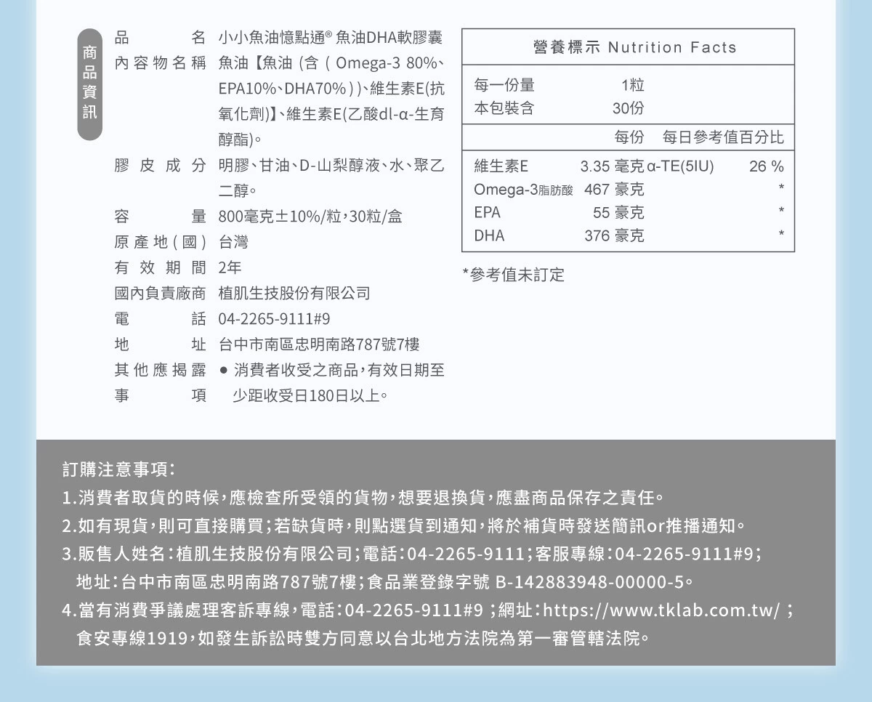Click the 本包裝含 label

pos(504,108)
